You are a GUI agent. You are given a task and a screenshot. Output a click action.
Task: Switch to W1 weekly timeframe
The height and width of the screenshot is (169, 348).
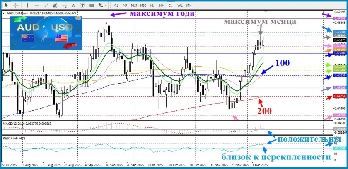[x=180, y=5]
